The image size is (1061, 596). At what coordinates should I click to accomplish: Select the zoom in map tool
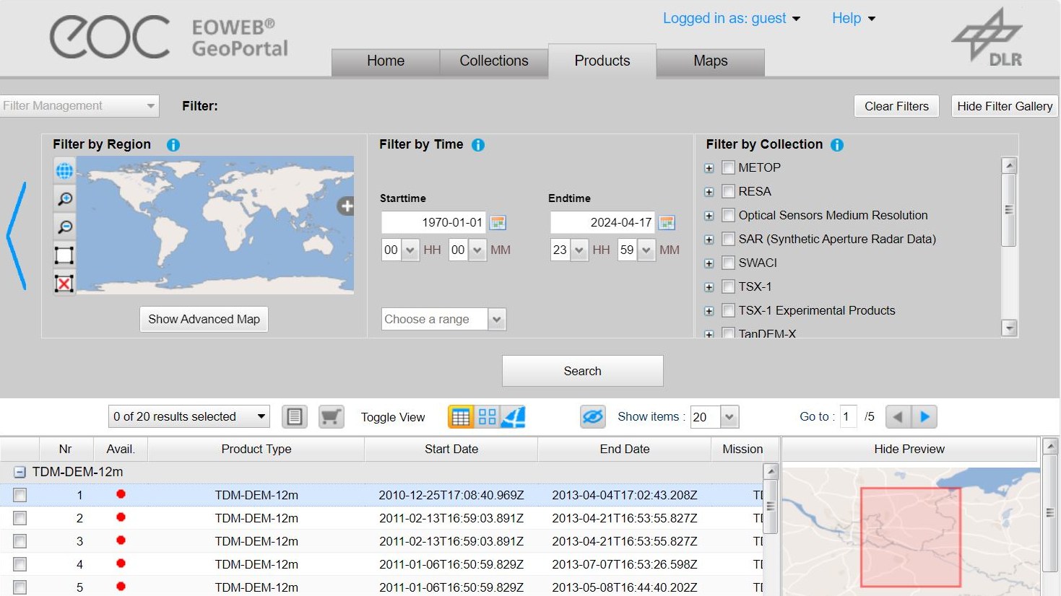click(x=64, y=198)
